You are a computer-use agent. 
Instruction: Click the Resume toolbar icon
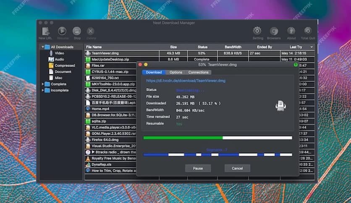point(62,31)
